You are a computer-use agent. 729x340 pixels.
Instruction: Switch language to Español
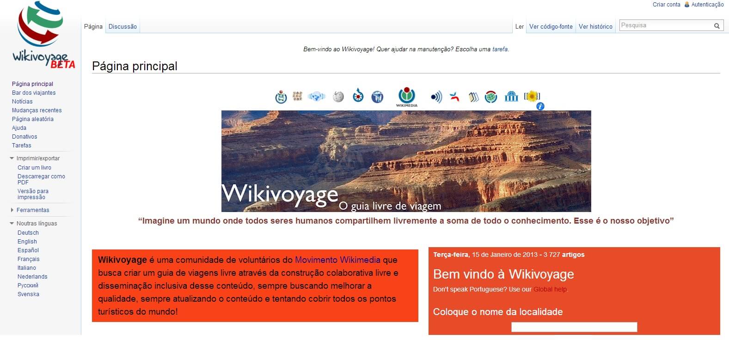(28, 250)
